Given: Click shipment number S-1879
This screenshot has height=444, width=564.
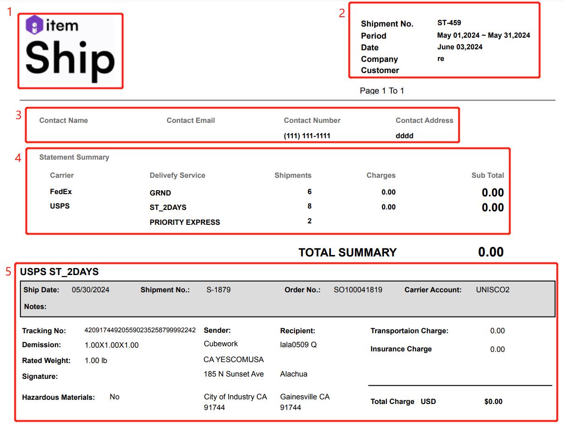Looking at the screenshot, I should (x=218, y=290).
